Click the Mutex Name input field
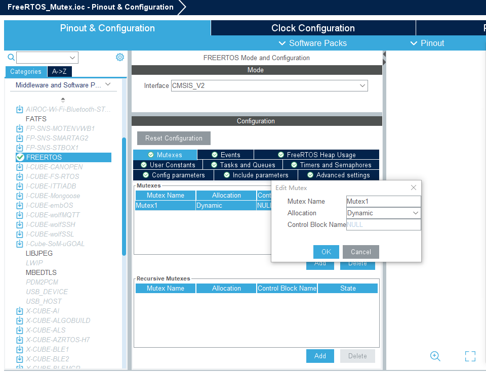 click(x=383, y=202)
